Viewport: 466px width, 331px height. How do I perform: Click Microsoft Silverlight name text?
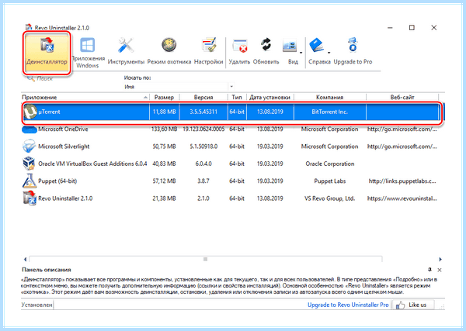[64, 147]
